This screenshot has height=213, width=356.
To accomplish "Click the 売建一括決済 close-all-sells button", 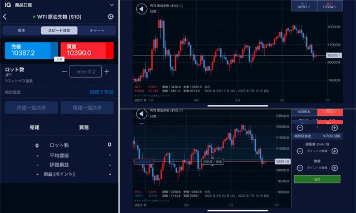I will click(31, 108).
